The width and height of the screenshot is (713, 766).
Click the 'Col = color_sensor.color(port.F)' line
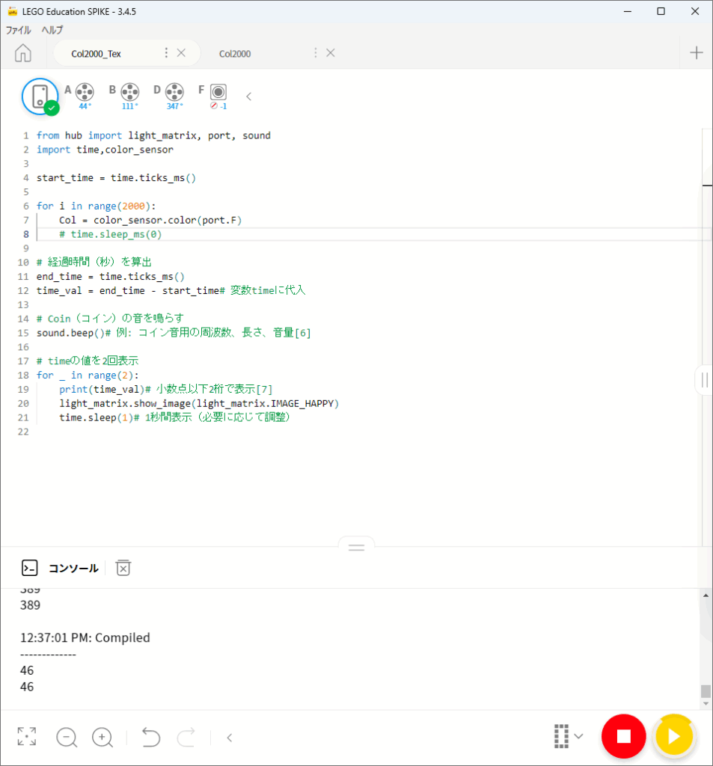click(x=150, y=221)
